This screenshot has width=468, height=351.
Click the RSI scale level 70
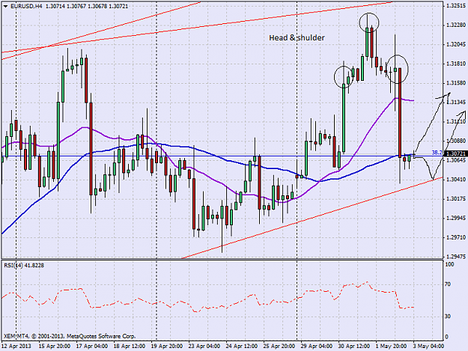(x=448, y=284)
